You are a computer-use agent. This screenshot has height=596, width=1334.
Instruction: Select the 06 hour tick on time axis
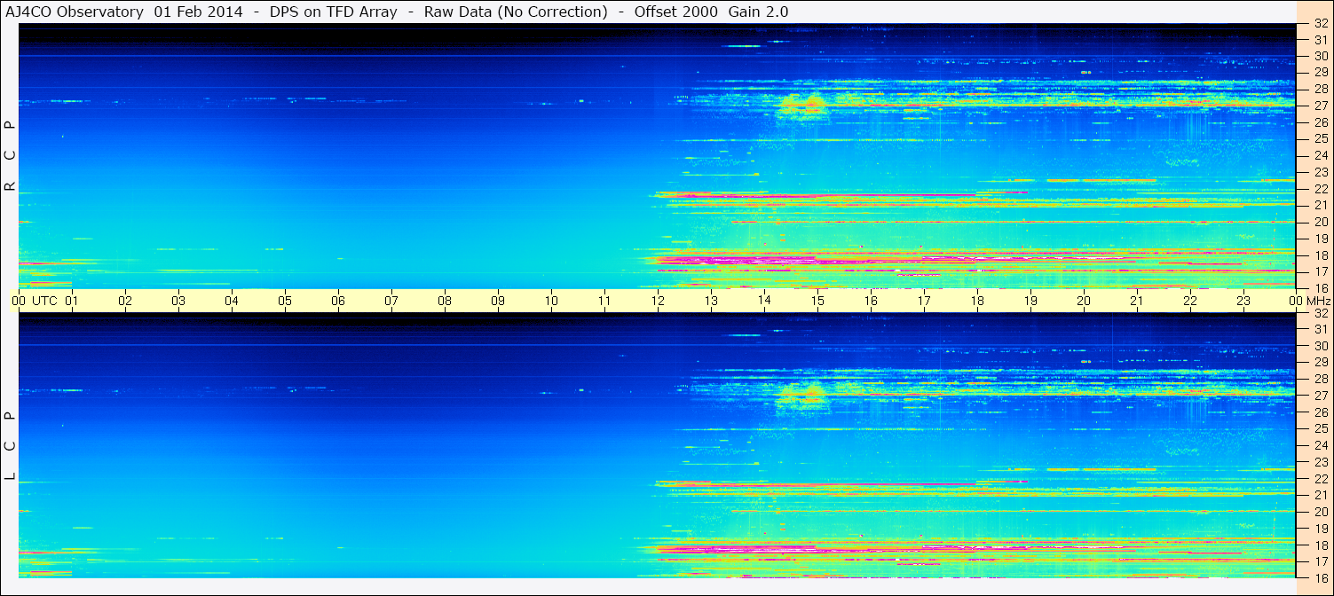click(338, 301)
